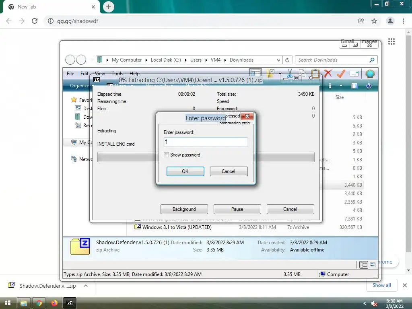
Task: Expand arrow after Users breadcrumb
Action: [206, 60]
